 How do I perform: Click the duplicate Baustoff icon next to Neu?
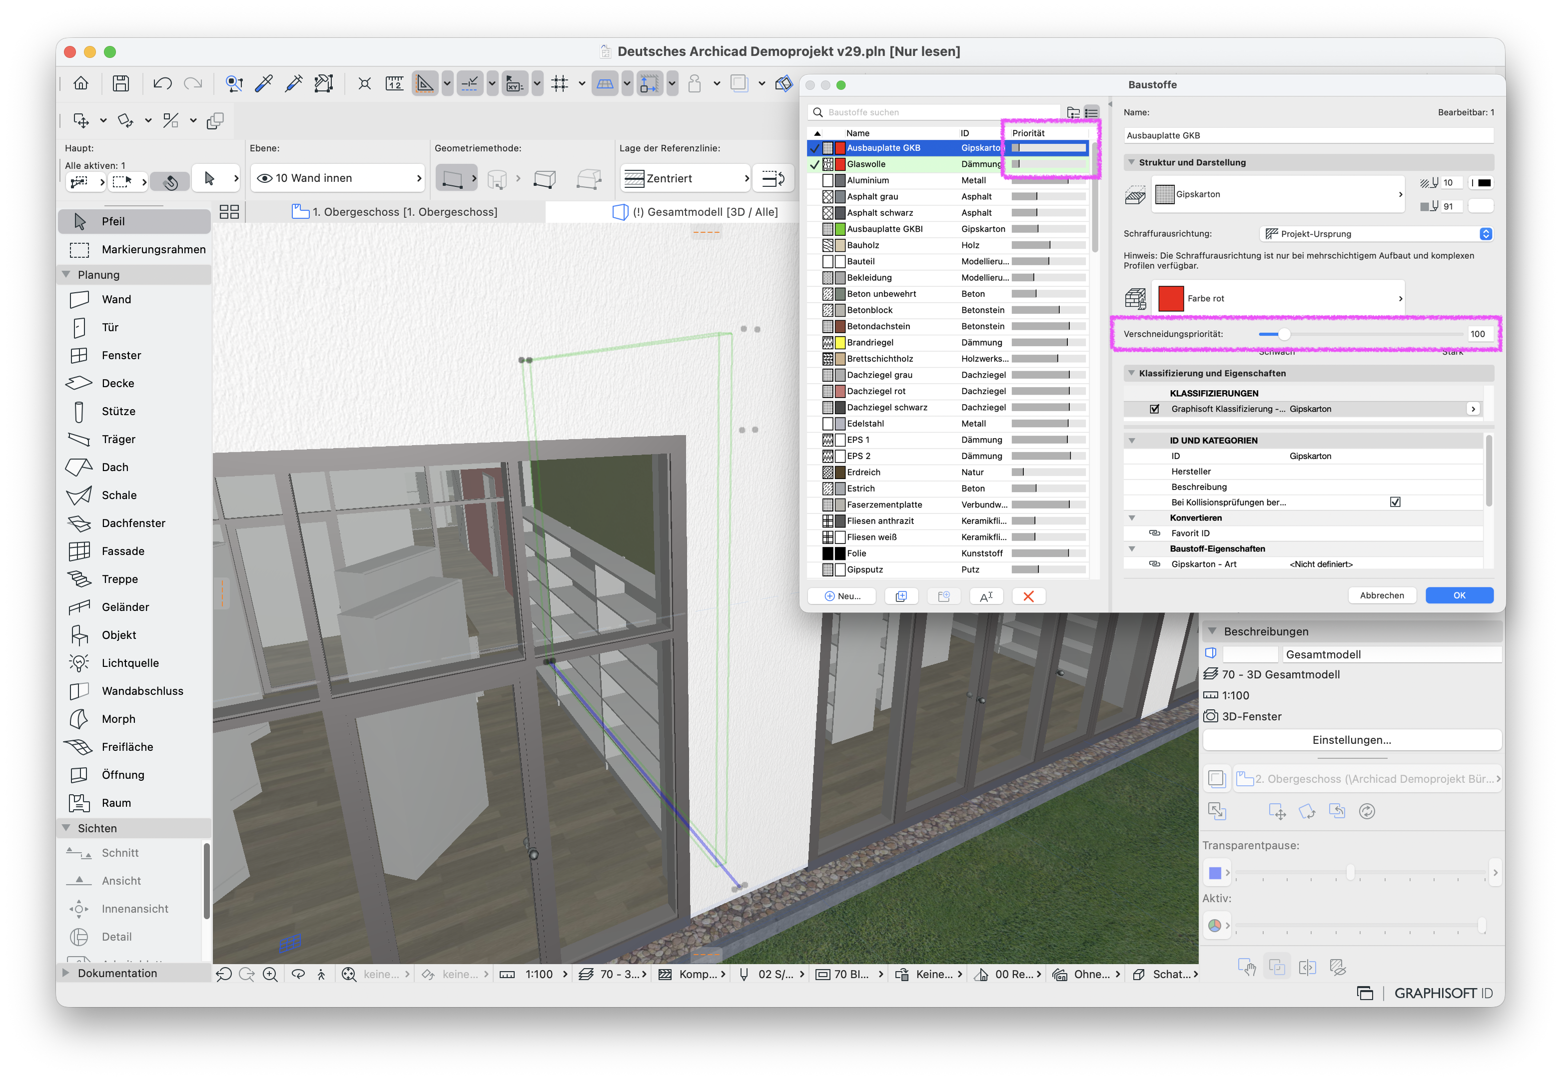(x=900, y=596)
